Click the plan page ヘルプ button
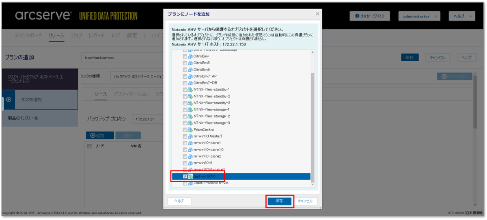This screenshot has width=487, height=220. (467, 58)
